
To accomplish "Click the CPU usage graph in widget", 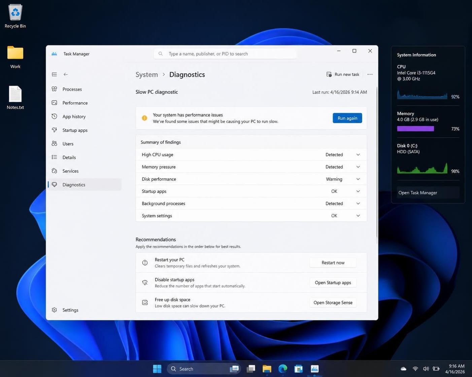I will click(422, 94).
